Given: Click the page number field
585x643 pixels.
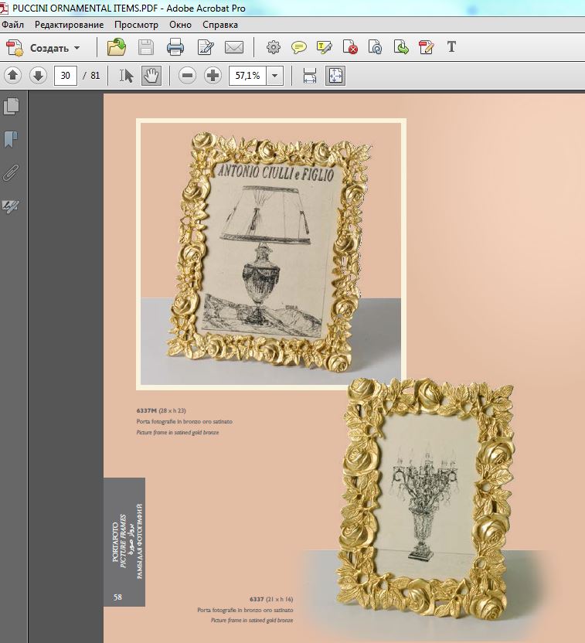Looking at the screenshot, I should [66, 76].
